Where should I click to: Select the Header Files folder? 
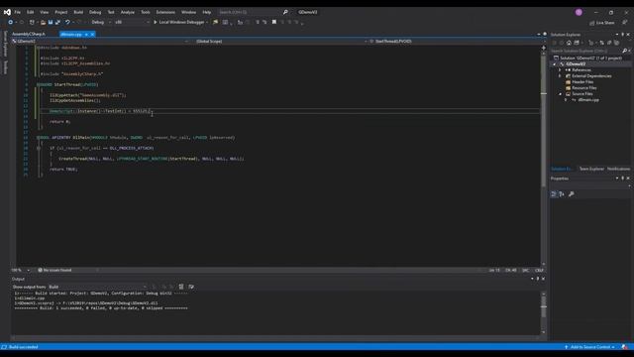click(x=582, y=81)
